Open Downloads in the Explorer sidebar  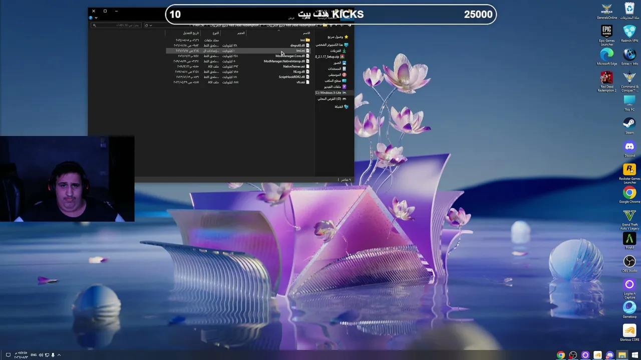point(338,50)
